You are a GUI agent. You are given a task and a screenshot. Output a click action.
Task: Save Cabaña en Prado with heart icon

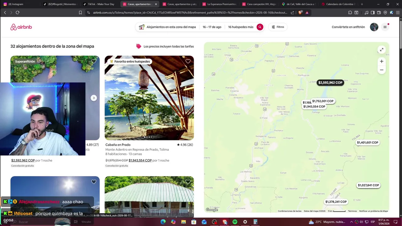[x=188, y=61]
